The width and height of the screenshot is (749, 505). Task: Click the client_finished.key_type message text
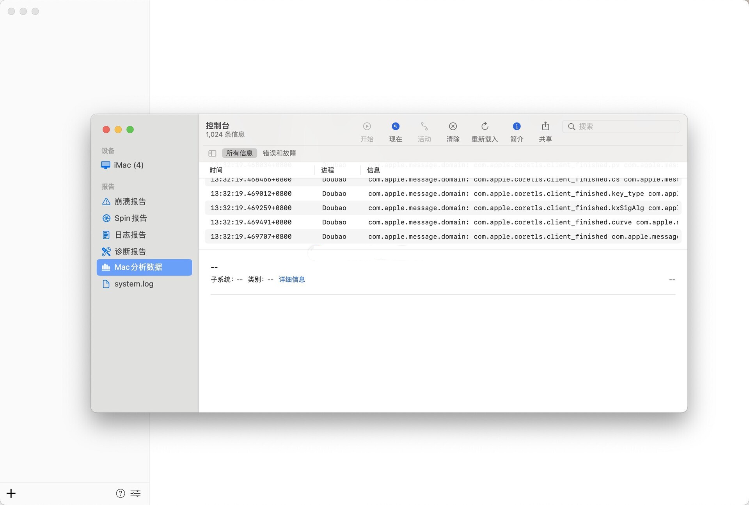[x=523, y=194]
